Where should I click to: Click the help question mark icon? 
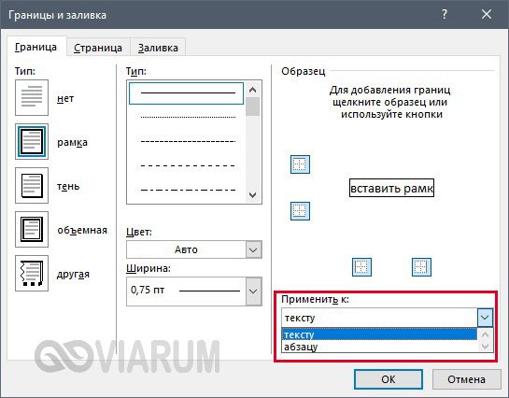click(x=445, y=14)
